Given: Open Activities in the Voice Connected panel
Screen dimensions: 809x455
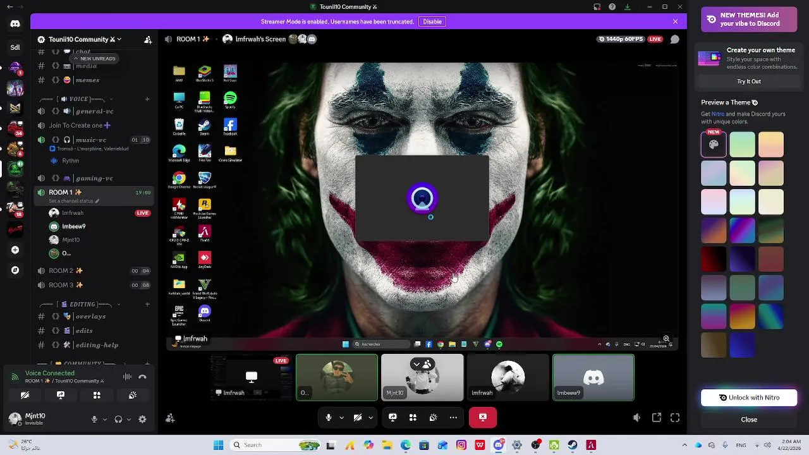Looking at the screenshot, I should coord(97,395).
